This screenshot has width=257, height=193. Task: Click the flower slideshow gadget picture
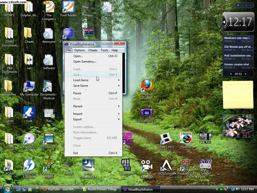[x=238, y=126]
